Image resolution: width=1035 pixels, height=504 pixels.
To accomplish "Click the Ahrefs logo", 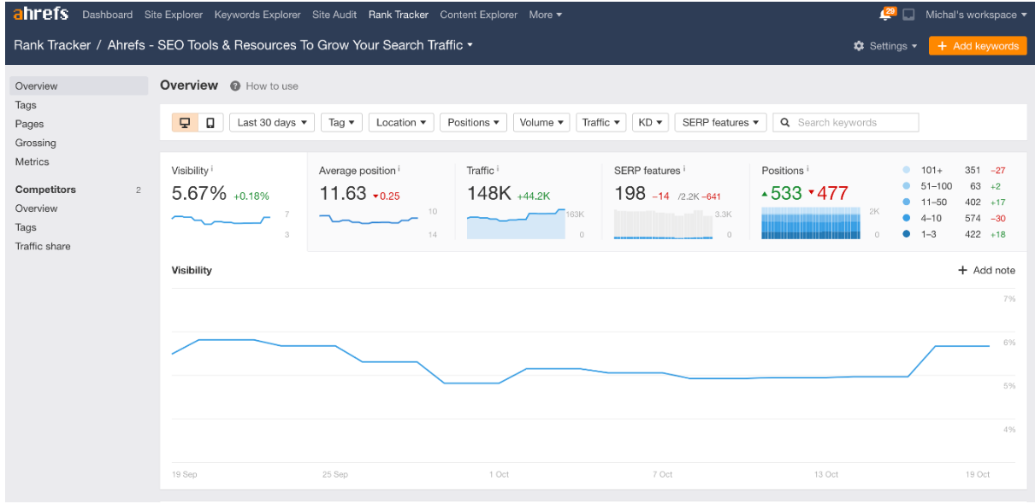I will 42,14.
